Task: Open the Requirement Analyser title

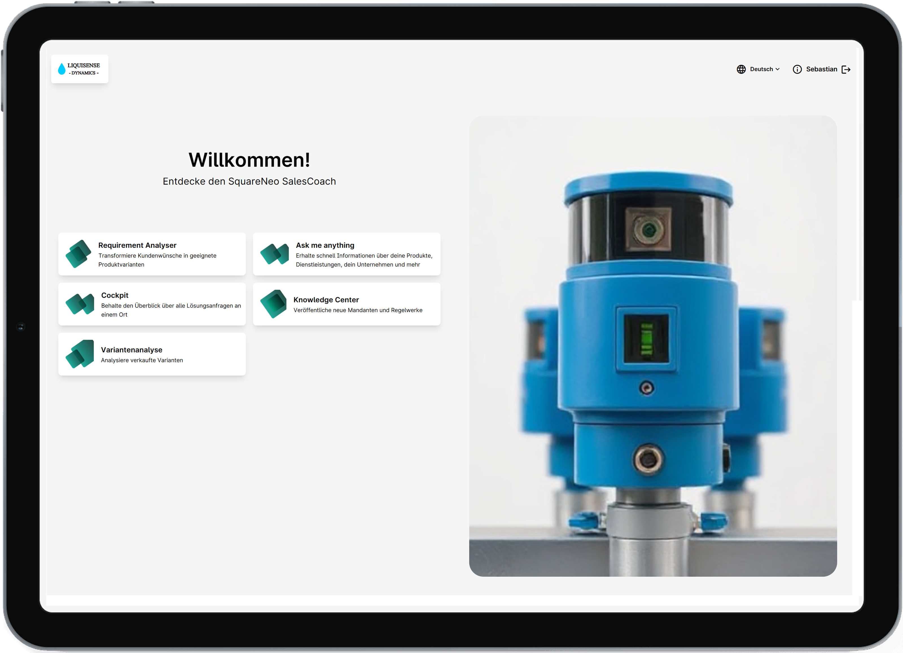Action: 137,245
